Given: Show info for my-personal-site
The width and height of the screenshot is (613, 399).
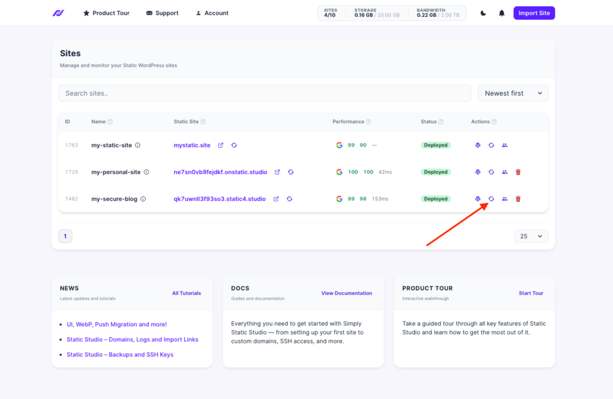Looking at the screenshot, I should [146, 172].
